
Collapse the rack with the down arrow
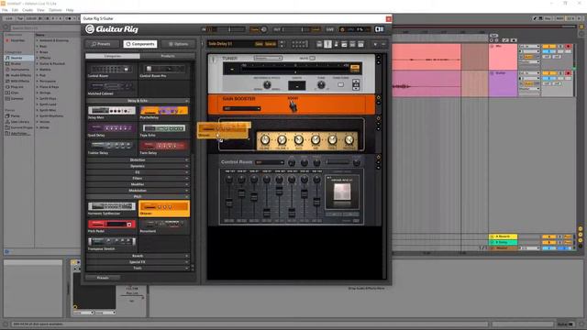point(375,44)
